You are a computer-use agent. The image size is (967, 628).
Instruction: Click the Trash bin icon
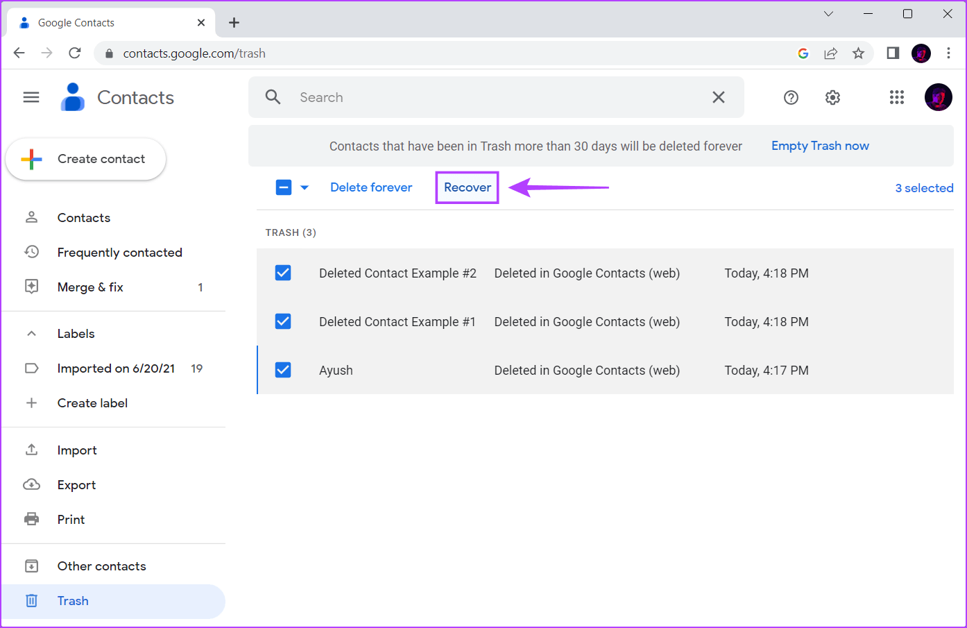coord(31,600)
